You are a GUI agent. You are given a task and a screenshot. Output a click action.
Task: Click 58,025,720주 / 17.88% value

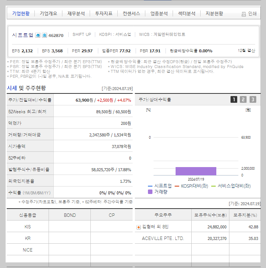[x=111, y=170]
